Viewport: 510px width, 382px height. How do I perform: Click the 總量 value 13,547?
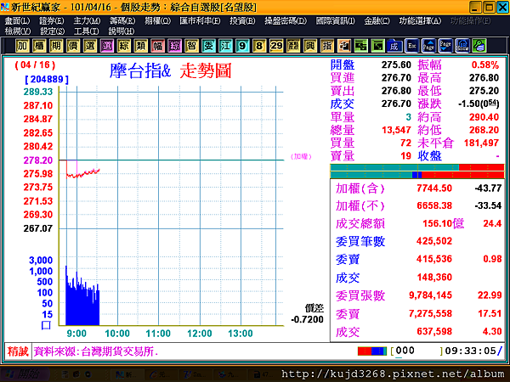[x=396, y=130]
